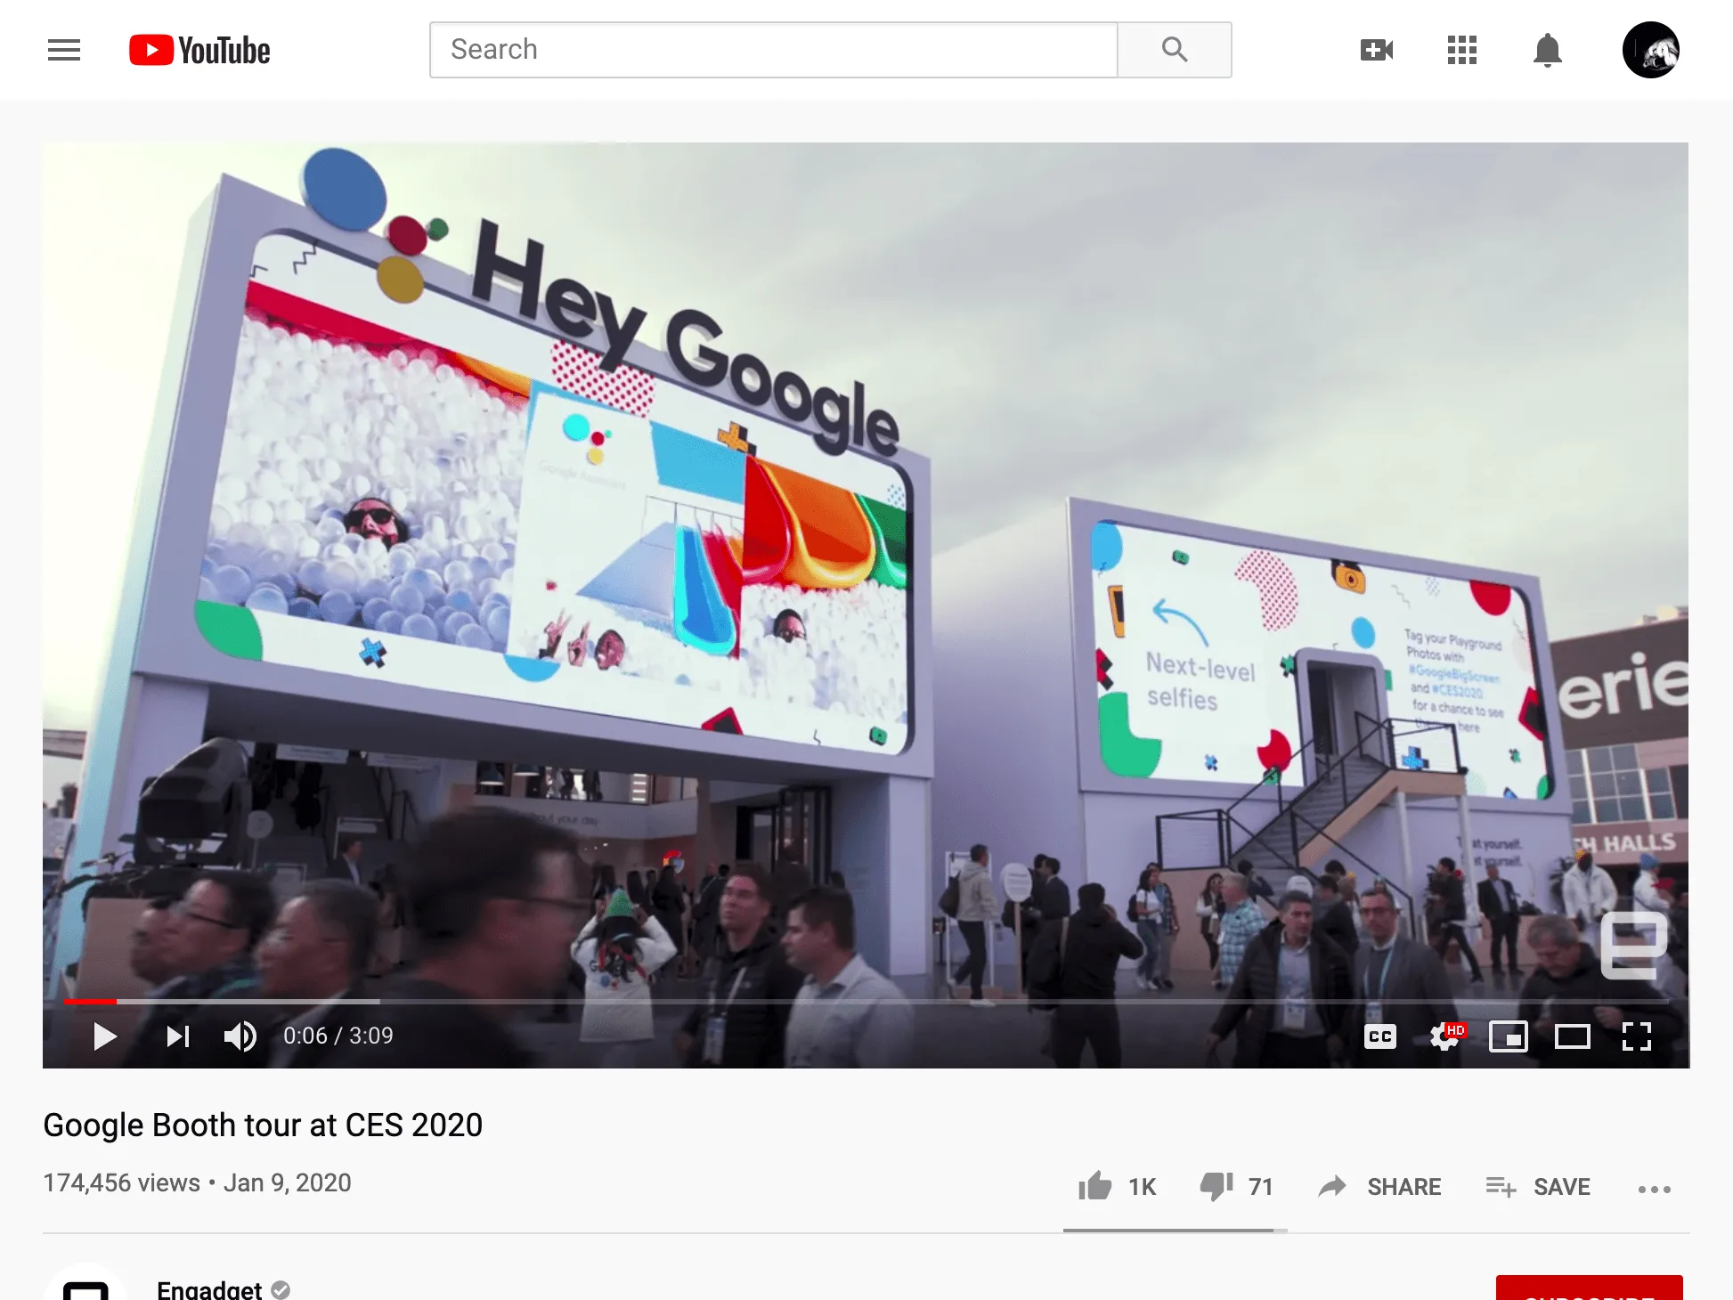Viewport: 1733px width, 1300px height.
Task: Click the 174,456 views text
Action: [x=122, y=1183]
